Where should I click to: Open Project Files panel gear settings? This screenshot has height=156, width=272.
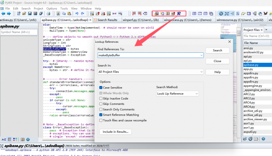(263, 139)
